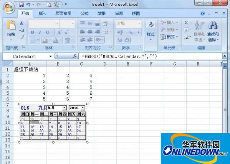Click the Fill down icon in editing group
This screenshot has width=230, height=164.
tap(186, 30)
